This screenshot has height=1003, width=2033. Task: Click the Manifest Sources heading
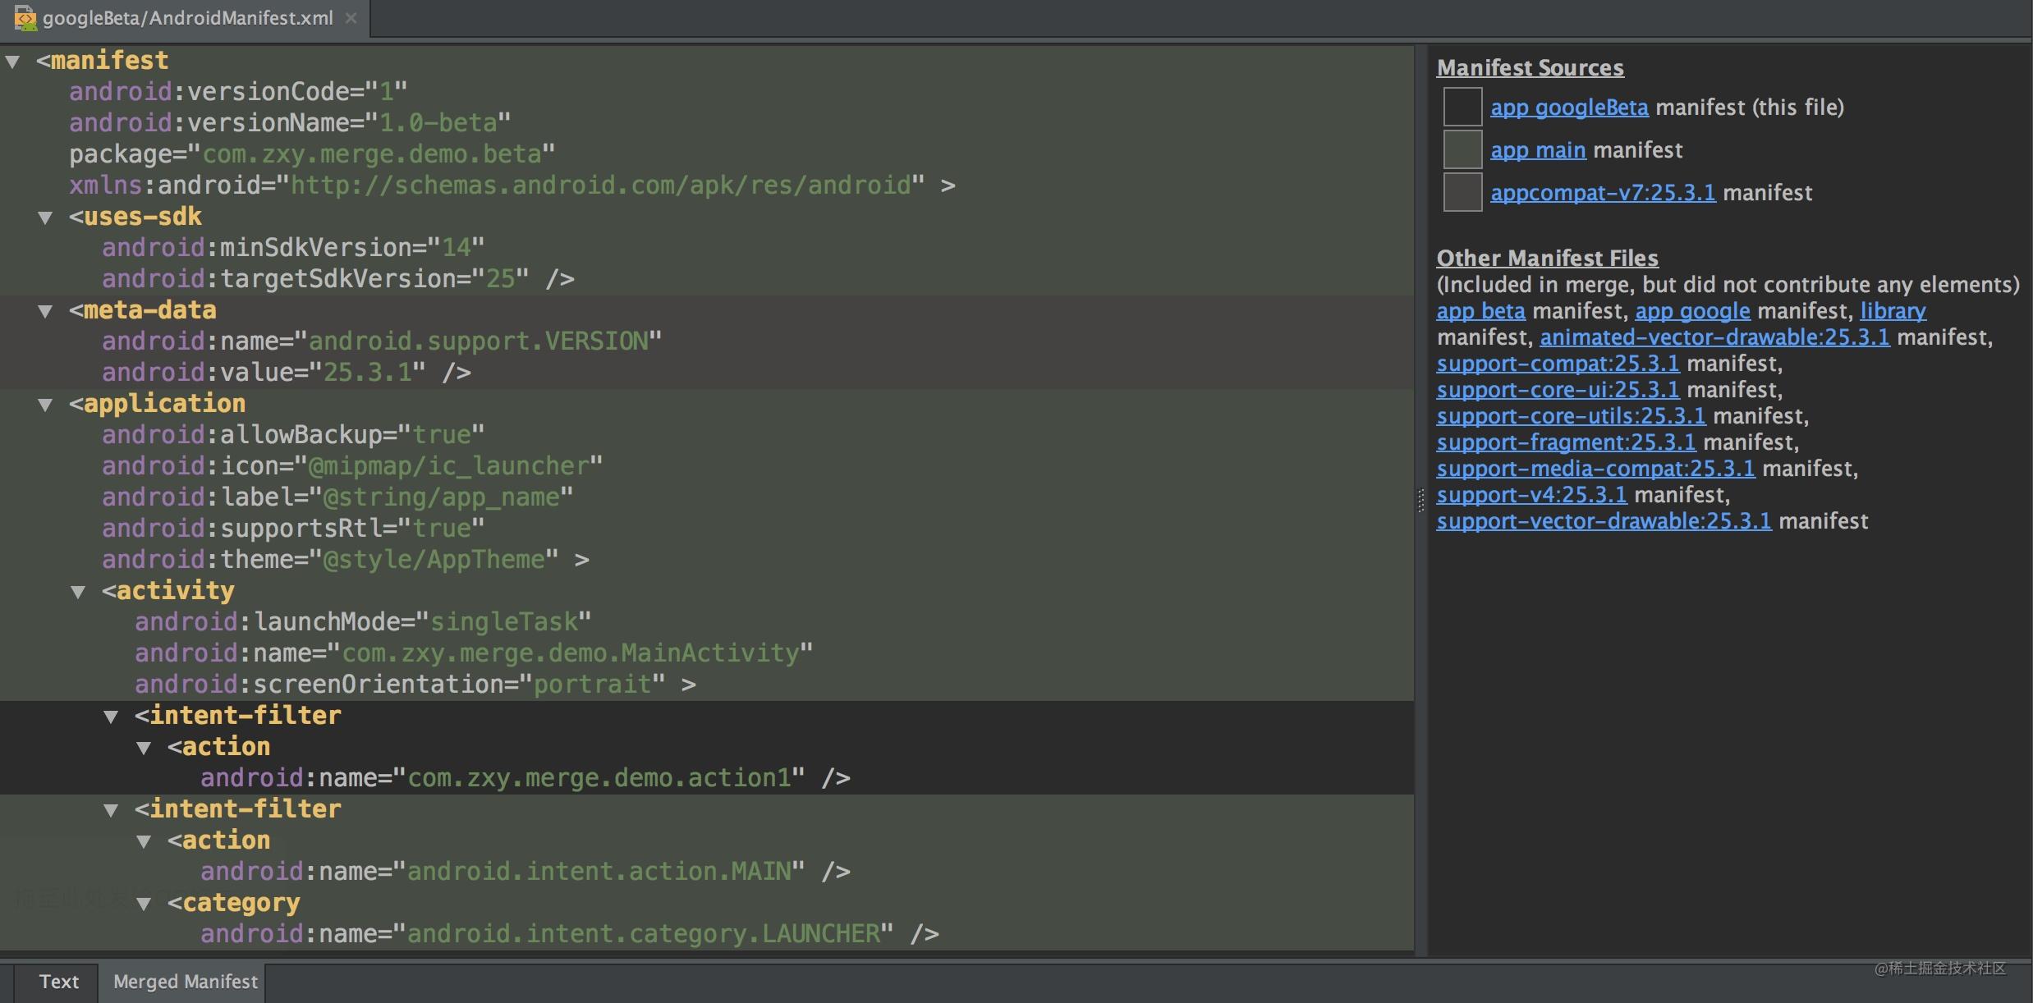pyautogui.click(x=1530, y=68)
